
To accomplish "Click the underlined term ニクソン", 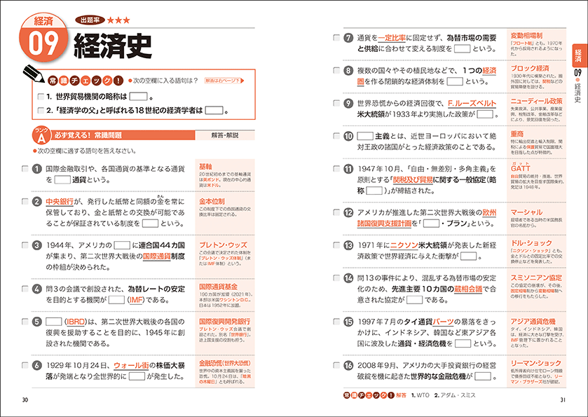I will point(404,245).
